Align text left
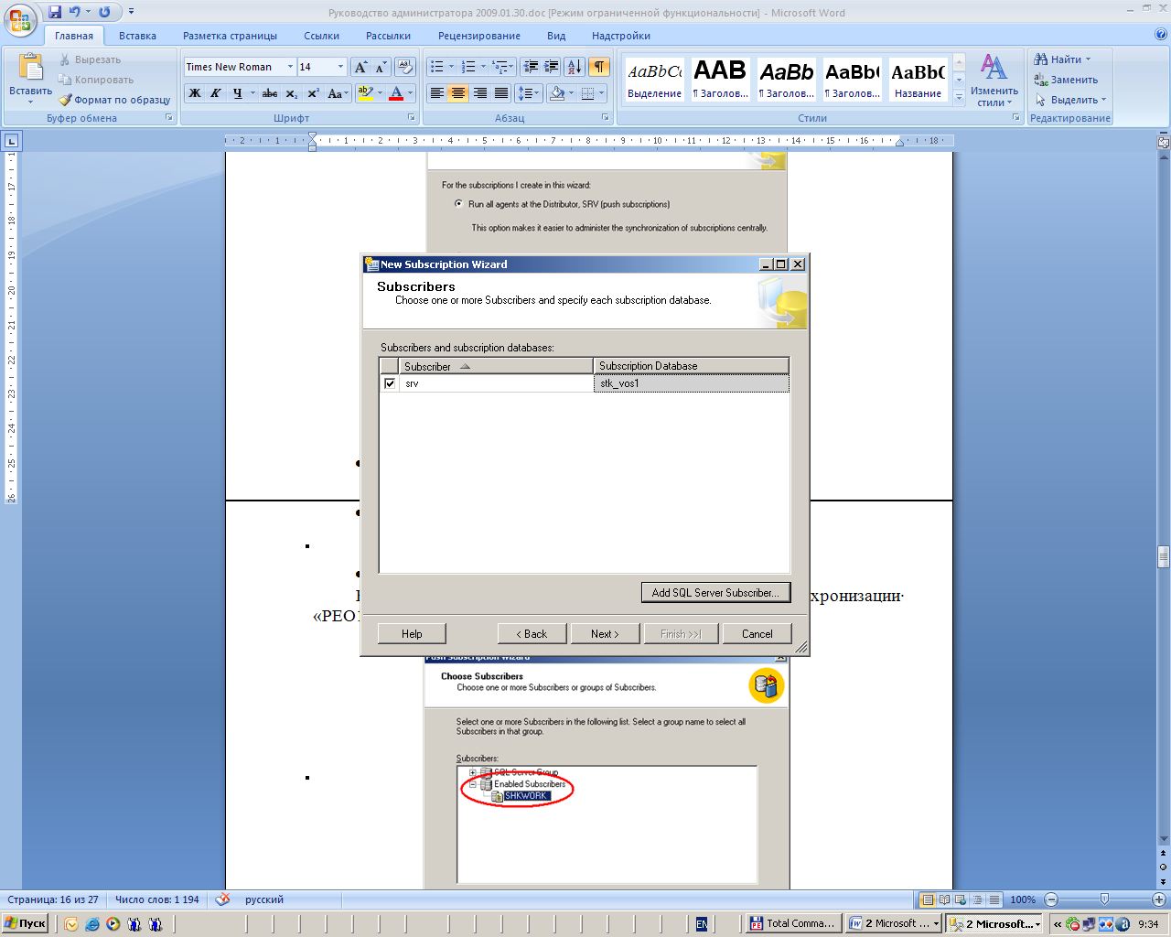The image size is (1171, 937). tap(437, 93)
